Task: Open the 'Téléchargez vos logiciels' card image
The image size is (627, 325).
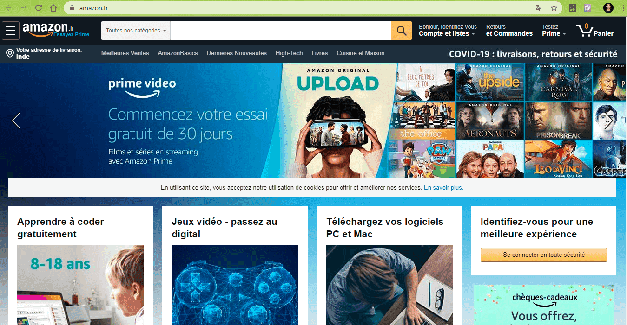Action: coord(389,285)
